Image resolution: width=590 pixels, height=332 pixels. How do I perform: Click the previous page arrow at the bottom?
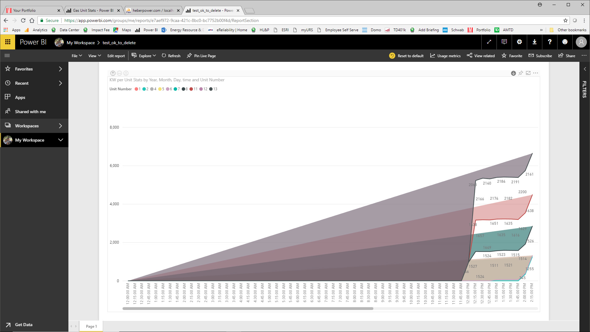click(x=71, y=326)
